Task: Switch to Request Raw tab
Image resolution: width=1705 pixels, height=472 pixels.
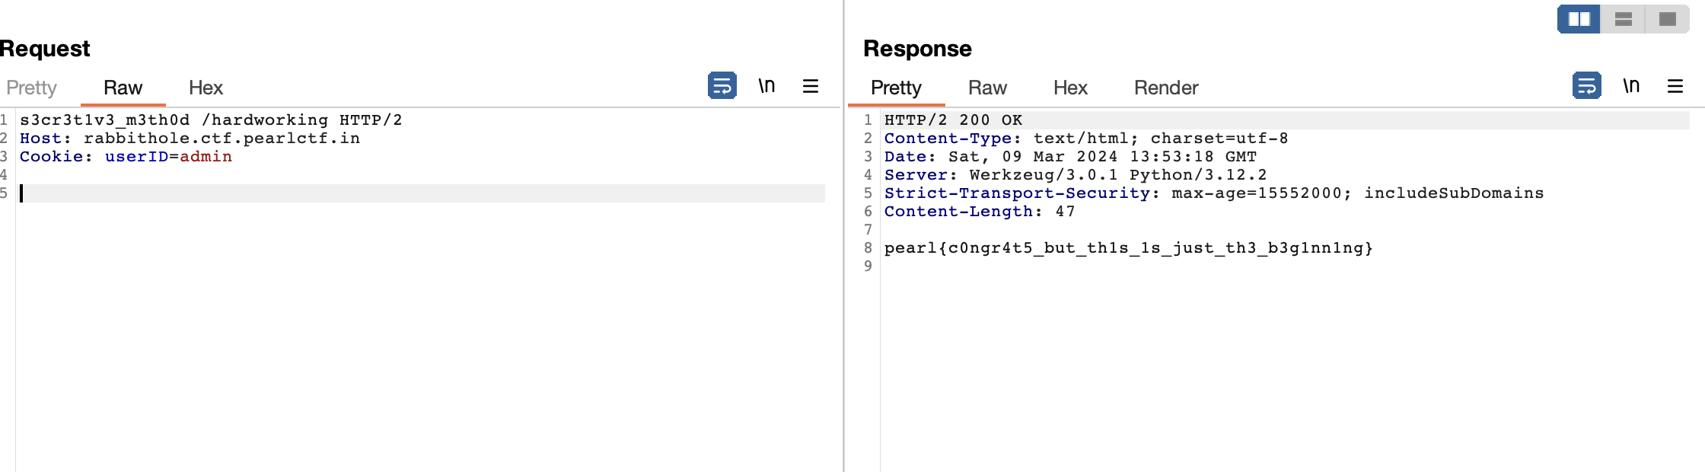Action: click(123, 88)
